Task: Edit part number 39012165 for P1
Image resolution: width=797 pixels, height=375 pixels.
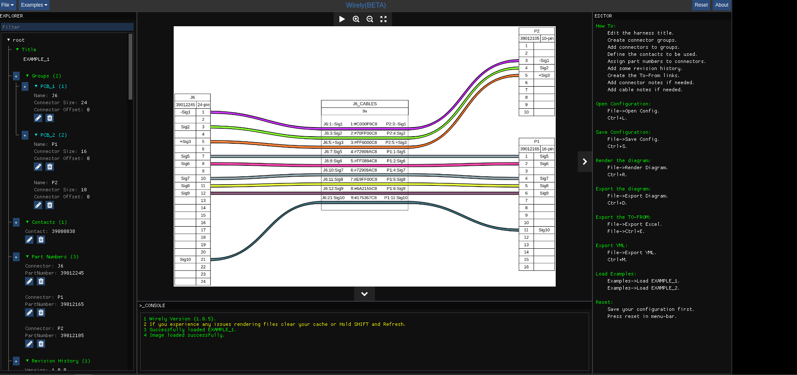Action: point(29,312)
